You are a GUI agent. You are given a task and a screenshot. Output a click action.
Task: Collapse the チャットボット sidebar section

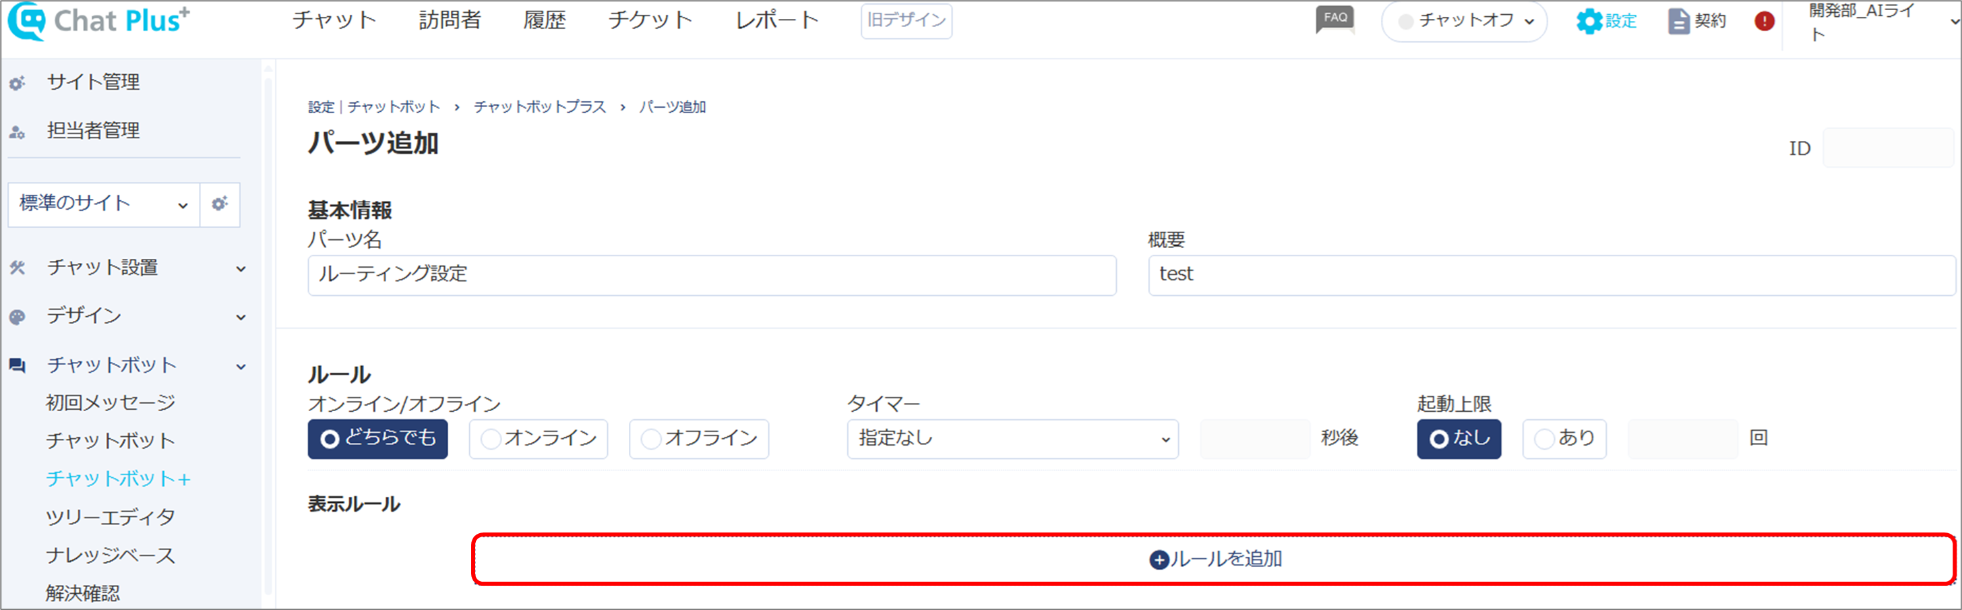tap(241, 366)
